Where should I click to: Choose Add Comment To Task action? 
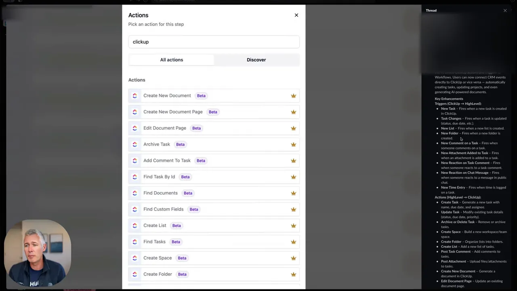coord(214,160)
